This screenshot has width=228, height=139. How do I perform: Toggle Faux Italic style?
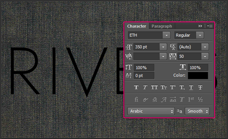[145, 87]
